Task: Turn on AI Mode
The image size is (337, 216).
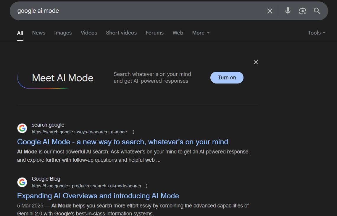Action: coord(227,78)
